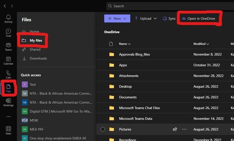Open the Digital GTM avatar icon

tap(25, 111)
